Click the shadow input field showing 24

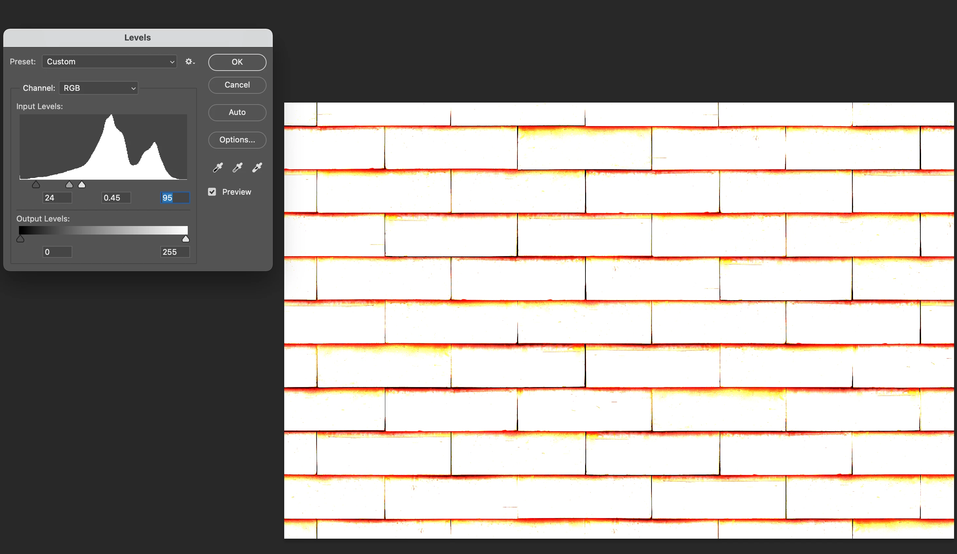pos(57,198)
